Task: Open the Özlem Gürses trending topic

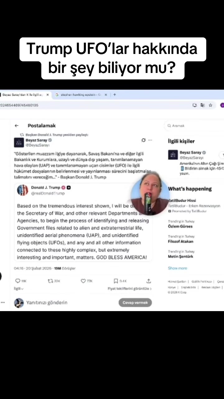Action: click(180, 226)
